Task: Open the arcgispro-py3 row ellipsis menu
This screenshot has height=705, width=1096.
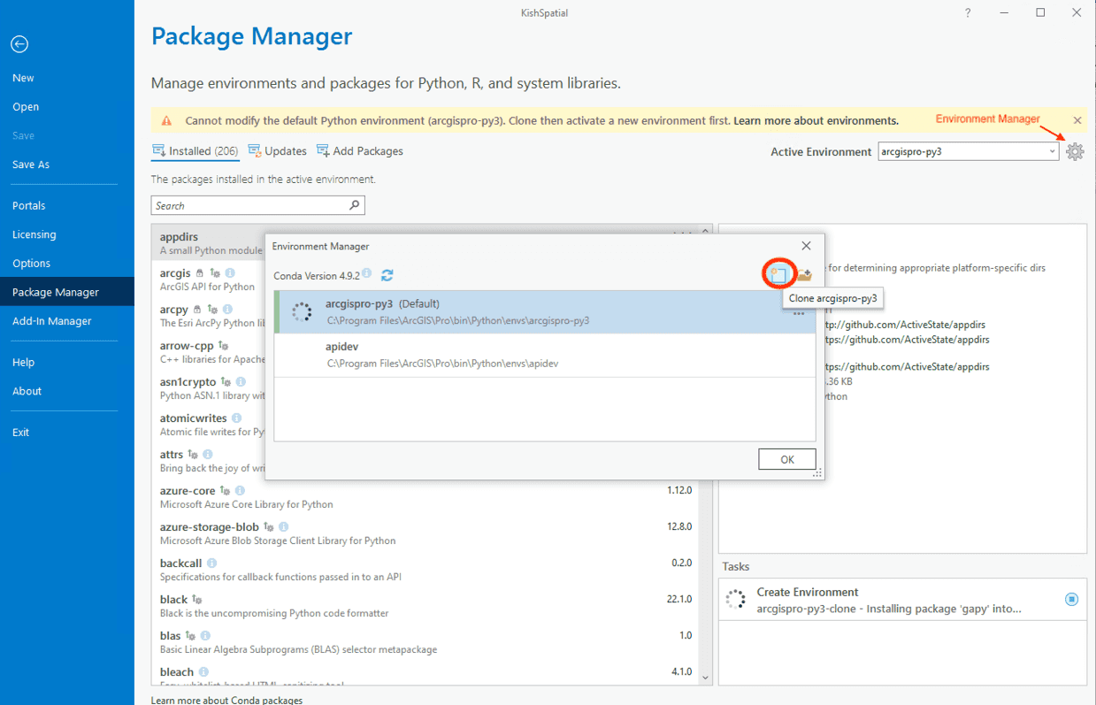Action: [799, 314]
